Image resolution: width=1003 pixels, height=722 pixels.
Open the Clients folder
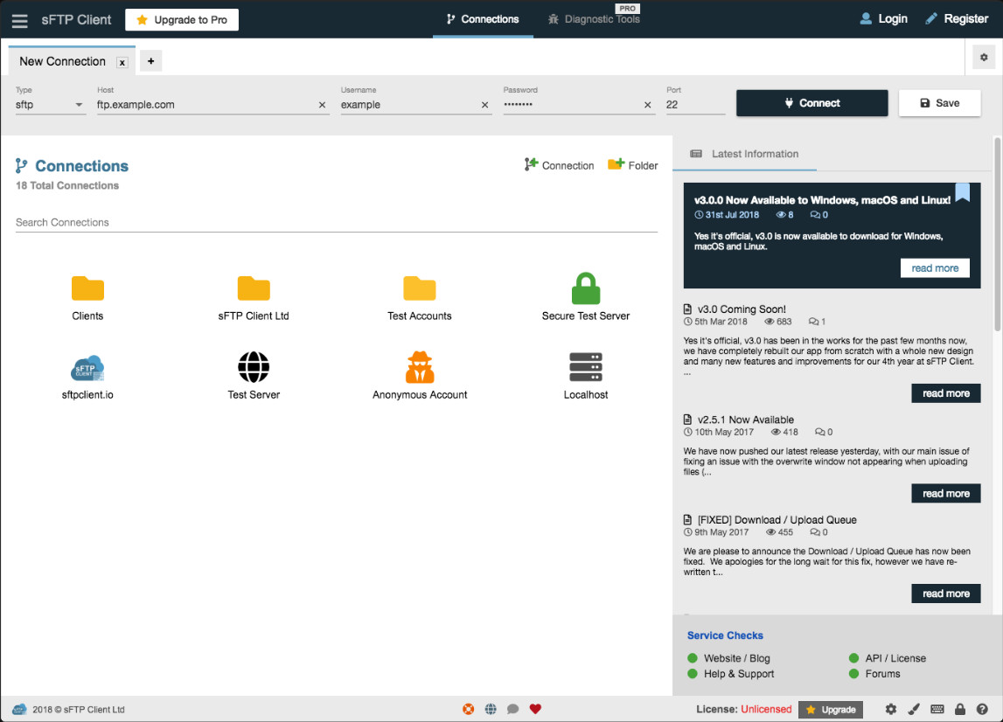pyautogui.click(x=87, y=298)
